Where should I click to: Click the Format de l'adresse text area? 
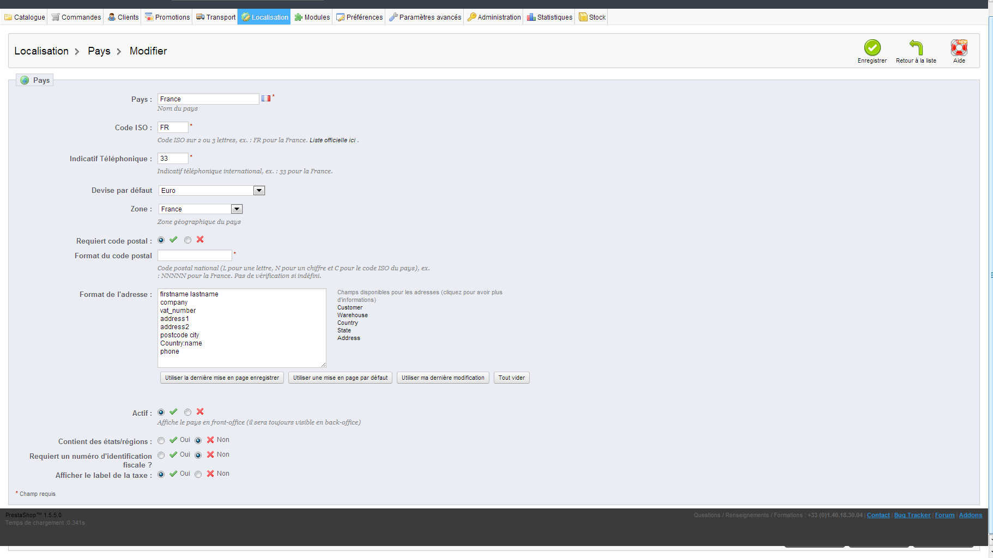pos(242,328)
